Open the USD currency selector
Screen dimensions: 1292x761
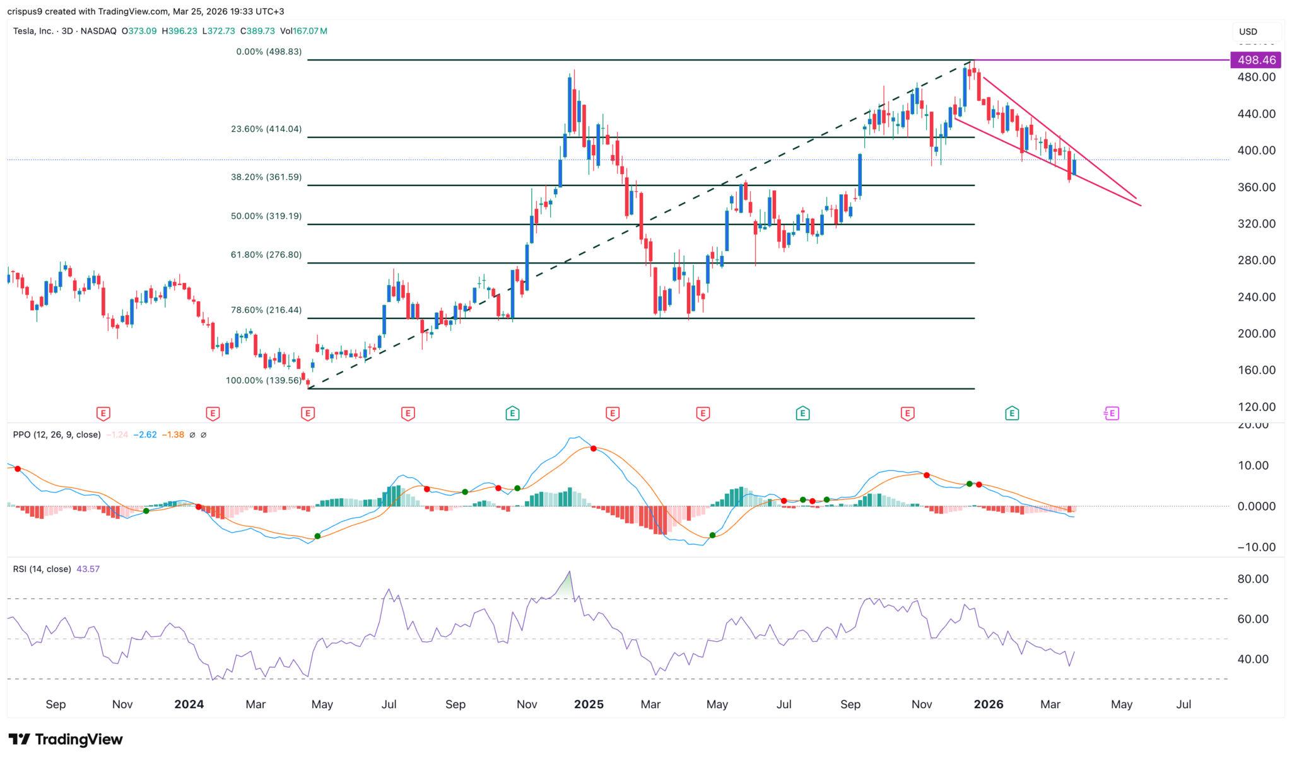1255,32
